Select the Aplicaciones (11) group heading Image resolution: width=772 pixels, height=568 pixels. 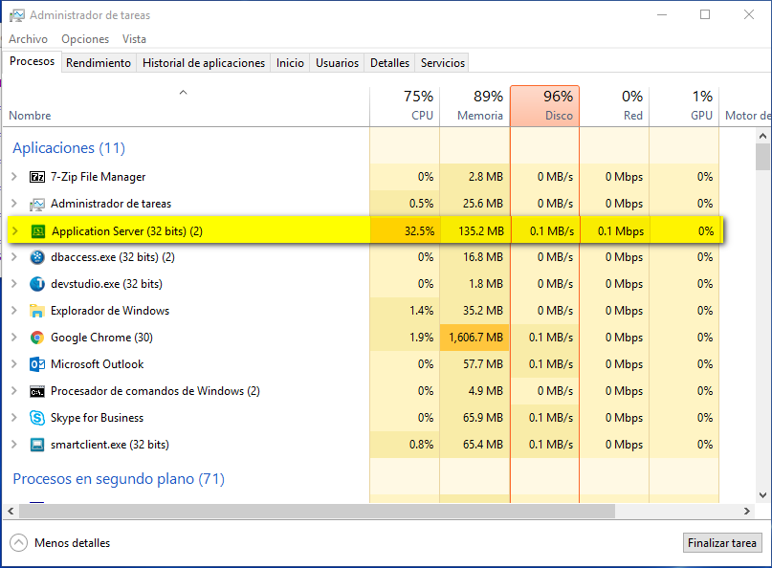tap(69, 147)
